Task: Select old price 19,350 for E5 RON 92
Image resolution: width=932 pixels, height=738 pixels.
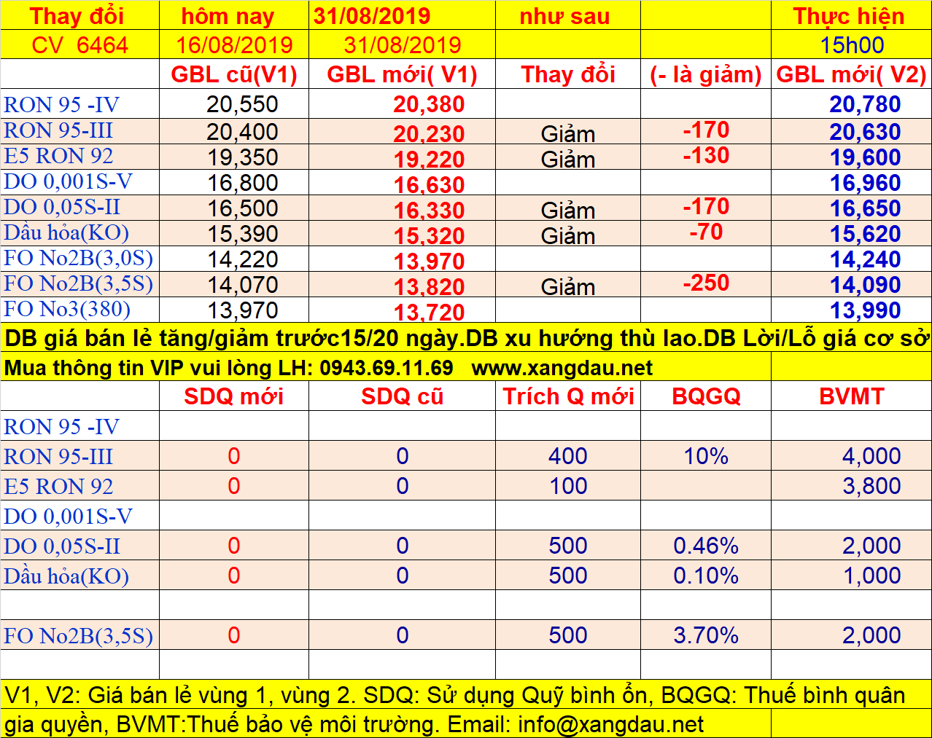Action: point(242,157)
